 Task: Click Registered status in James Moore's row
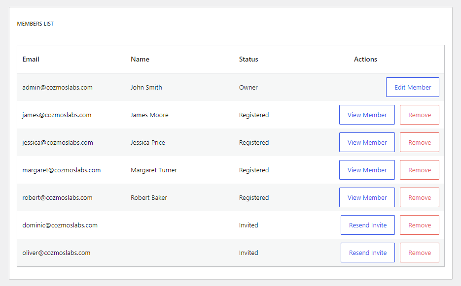254,115
